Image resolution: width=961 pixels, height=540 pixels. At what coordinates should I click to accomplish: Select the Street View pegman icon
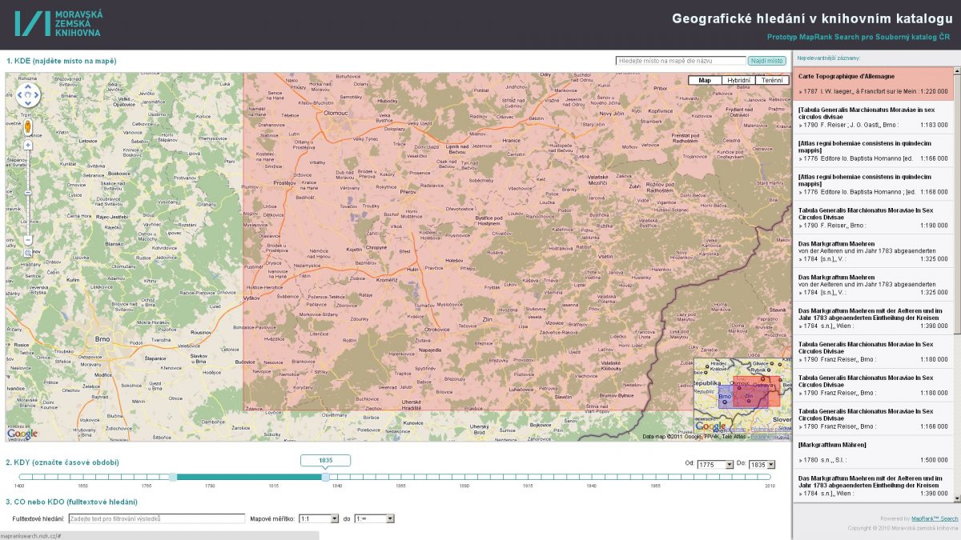click(28, 126)
